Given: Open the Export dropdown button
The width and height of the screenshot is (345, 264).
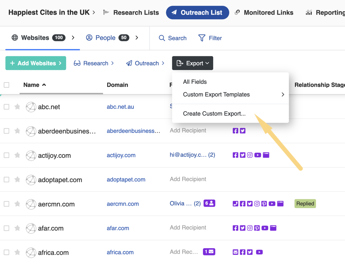Looking at the screenshot, I should (x=193, y=63).
